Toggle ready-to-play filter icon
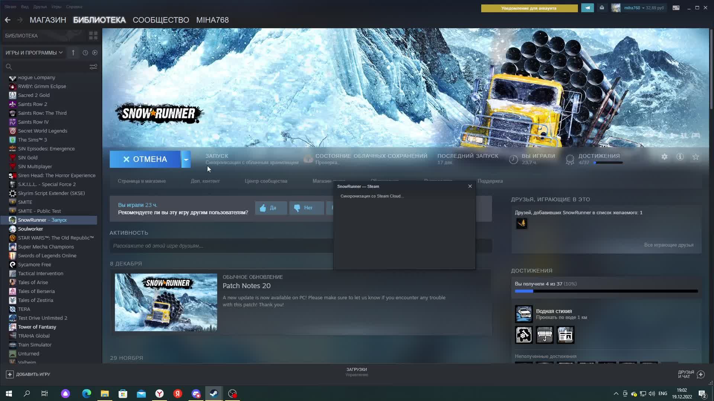 pyautogui.click(x=95, y=53)
